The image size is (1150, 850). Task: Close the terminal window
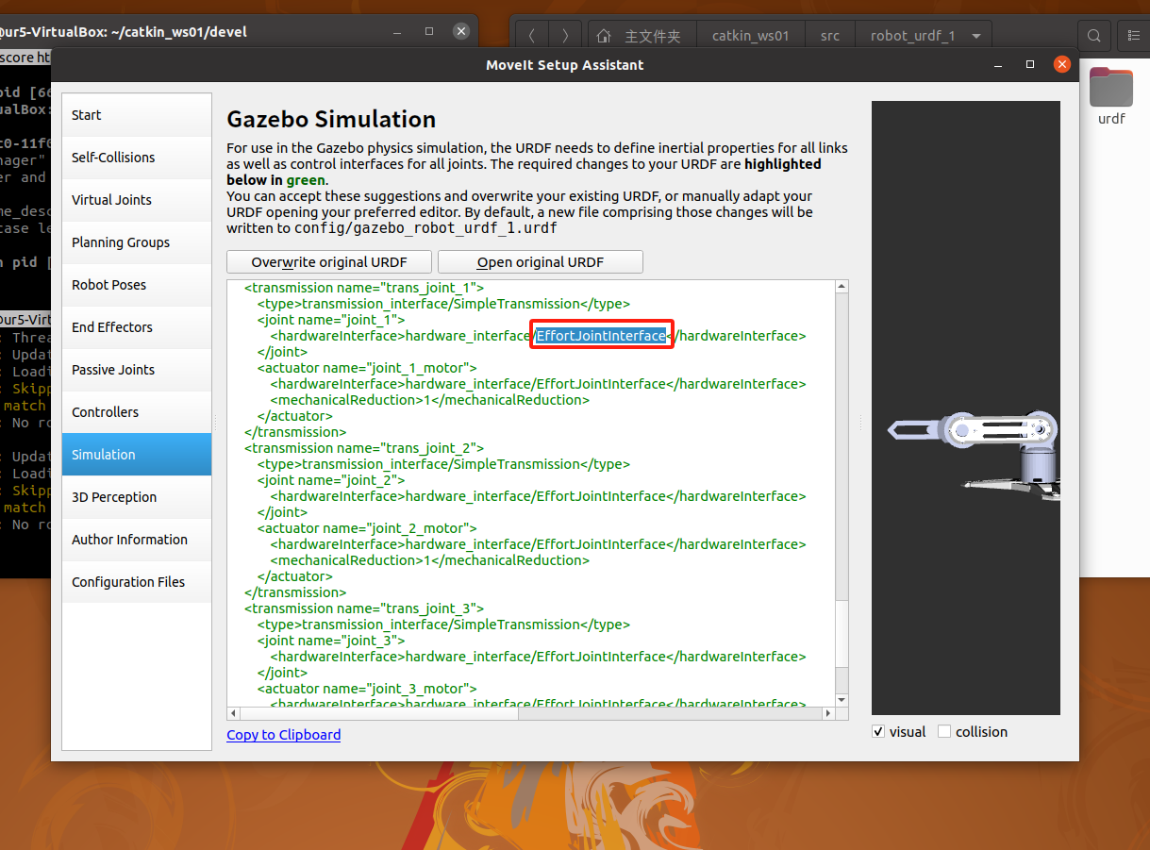pyautogui.click(x=460, y=31)
